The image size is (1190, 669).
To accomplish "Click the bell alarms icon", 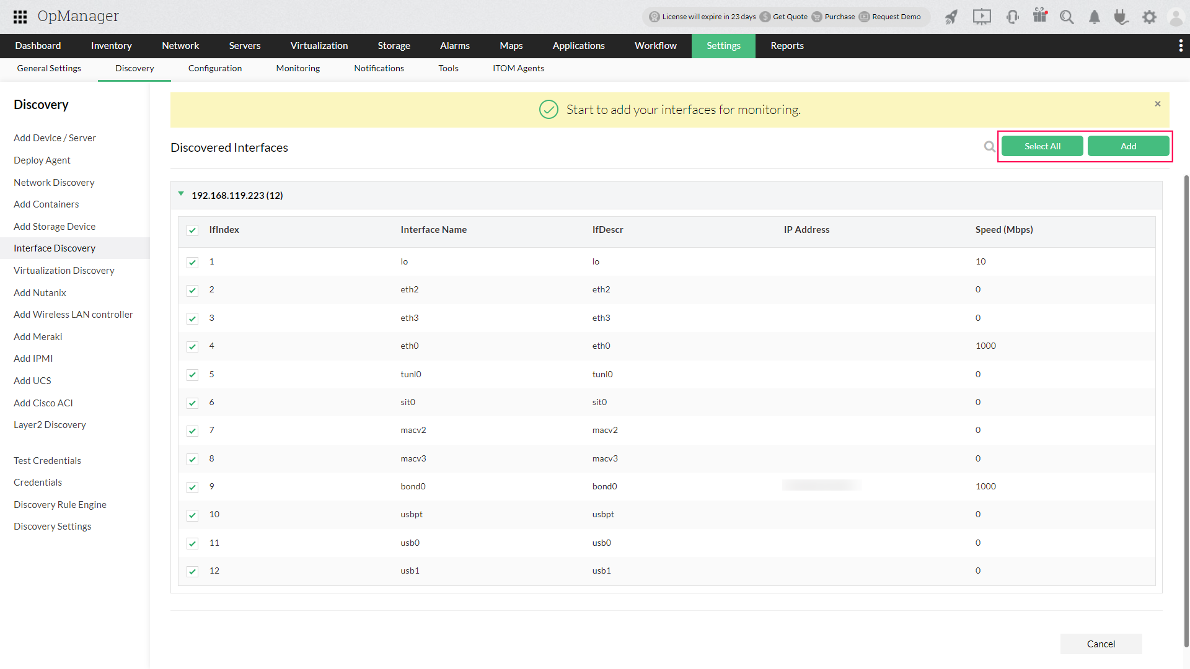I will (x=1095, y=17).
